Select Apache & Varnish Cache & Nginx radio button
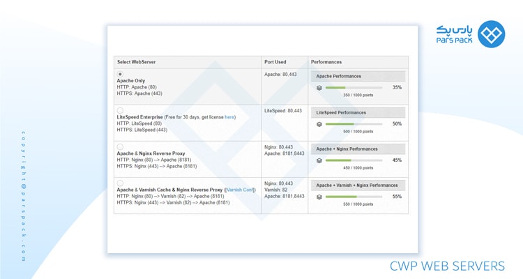Screen dimensions: 523x279 tap(120, 183)
